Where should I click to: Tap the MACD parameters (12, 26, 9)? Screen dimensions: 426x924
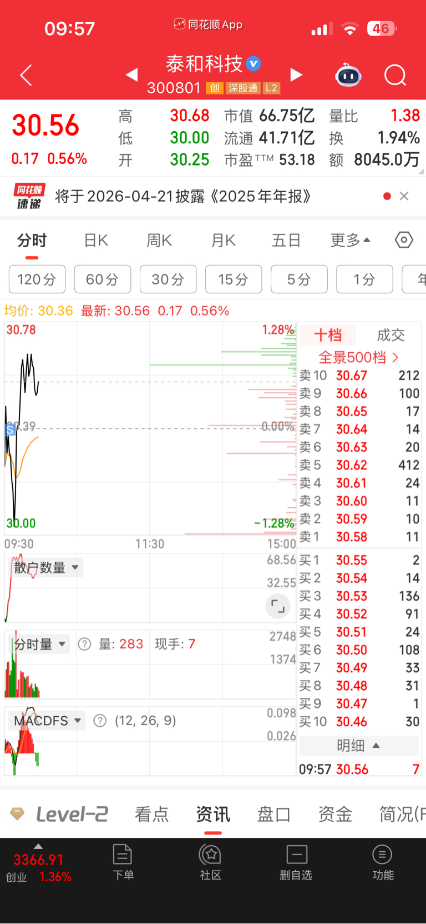click(x=145, y=721)
